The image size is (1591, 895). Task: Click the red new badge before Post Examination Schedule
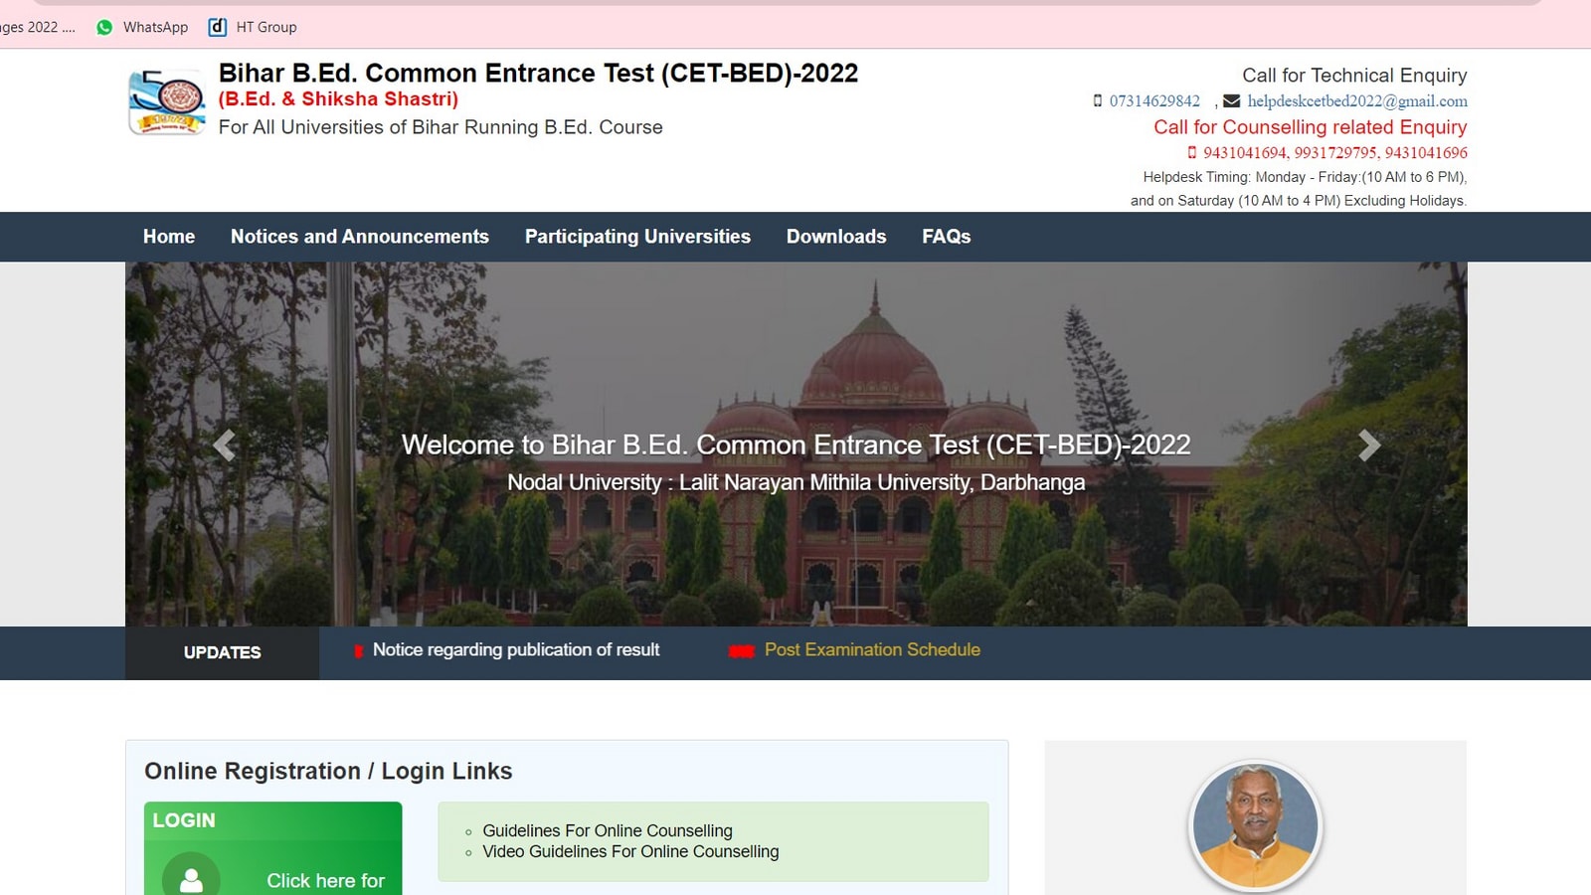tap(742, 651)
